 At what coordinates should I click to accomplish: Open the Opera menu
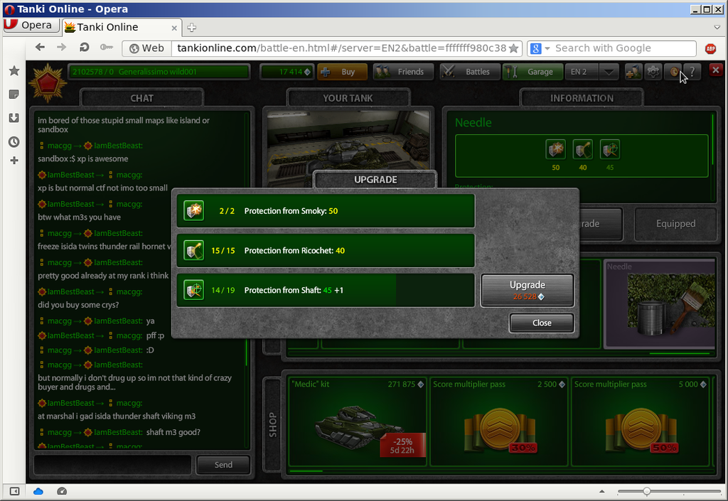point(28,26)
